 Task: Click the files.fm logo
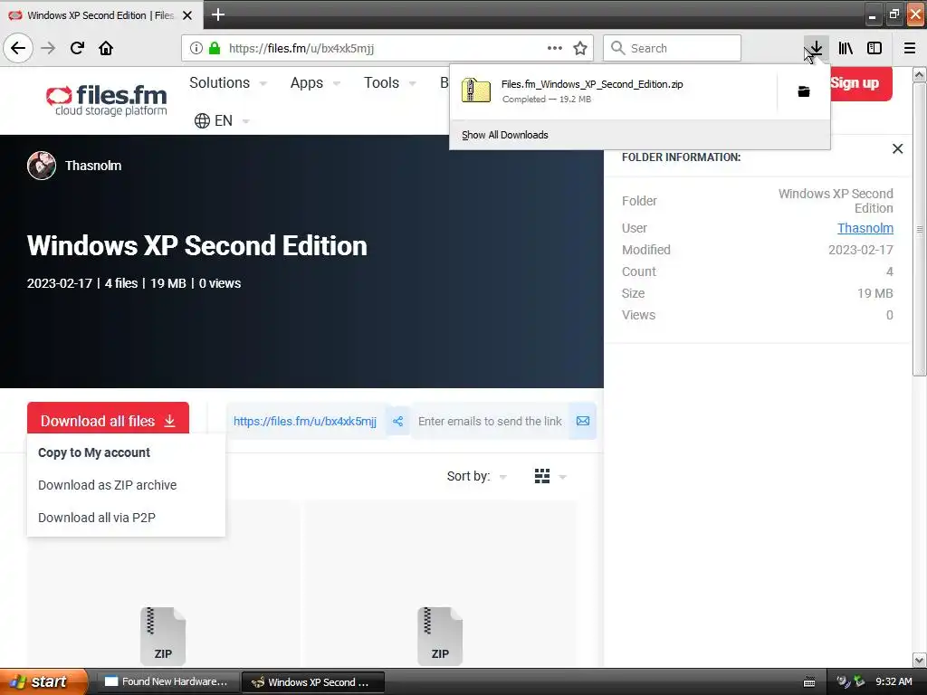[x=107, y=100]
